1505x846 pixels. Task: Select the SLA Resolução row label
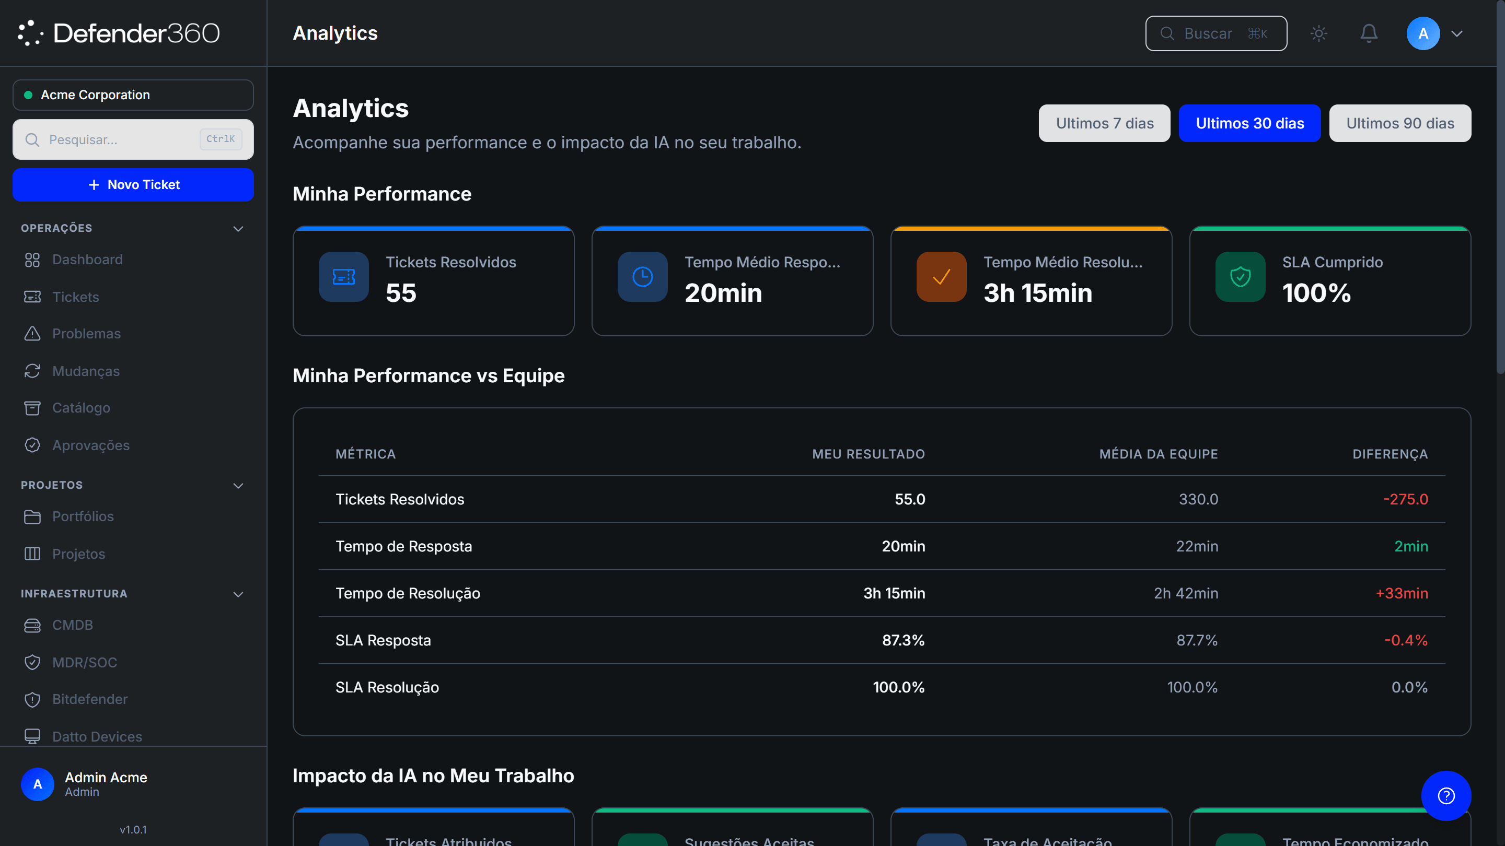coord(387,688)
